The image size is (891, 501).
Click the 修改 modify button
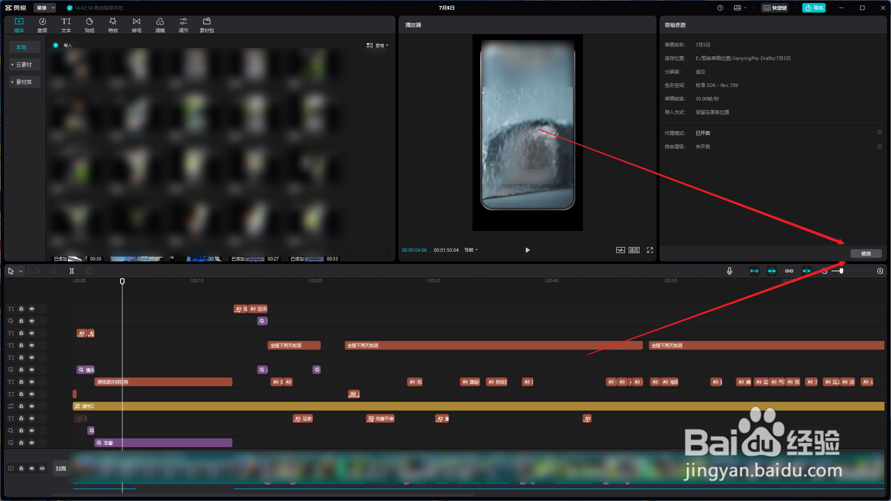coord(866,254)
